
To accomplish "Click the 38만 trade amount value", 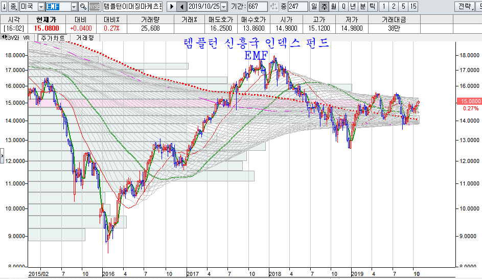I will coord(394,28).
